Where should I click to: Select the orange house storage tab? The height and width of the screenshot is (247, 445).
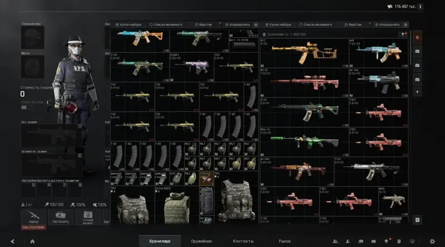417,37
